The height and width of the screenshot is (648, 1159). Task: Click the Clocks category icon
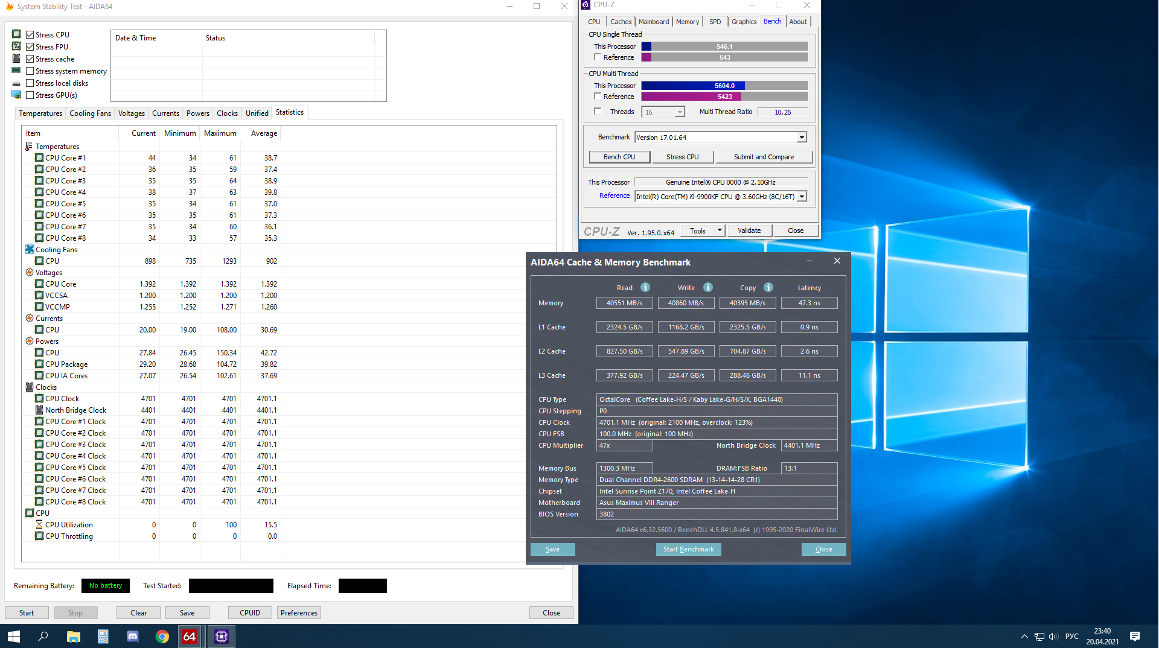pos(29,387)
